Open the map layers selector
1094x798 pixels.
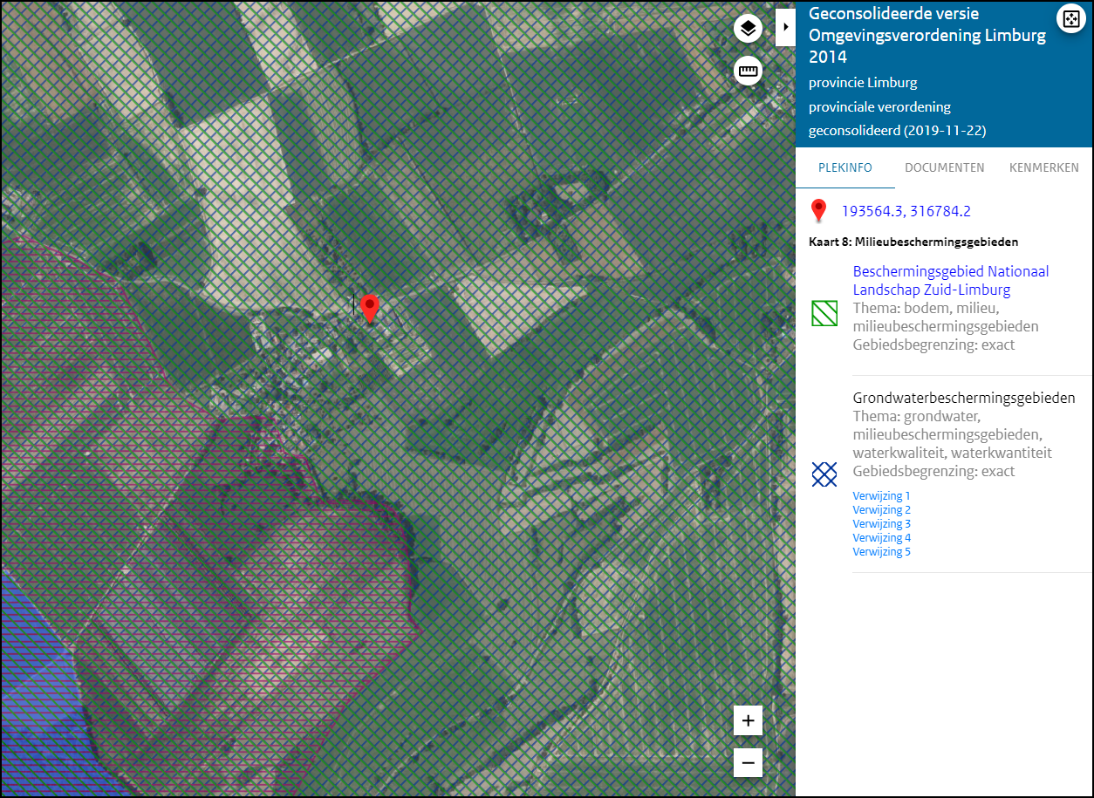(x=748, y=29)
